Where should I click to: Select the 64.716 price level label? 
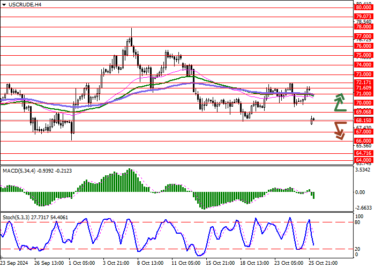[x=364, y=153]
